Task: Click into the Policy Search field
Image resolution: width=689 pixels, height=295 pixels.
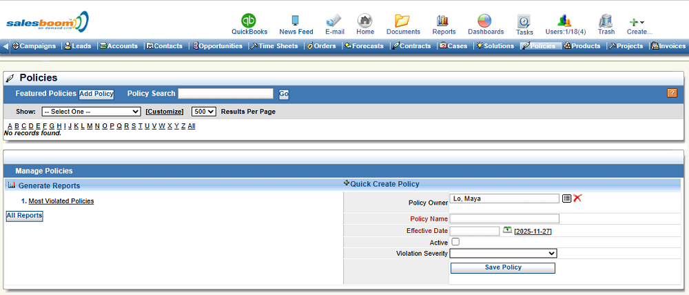Action: click(225, 94)
